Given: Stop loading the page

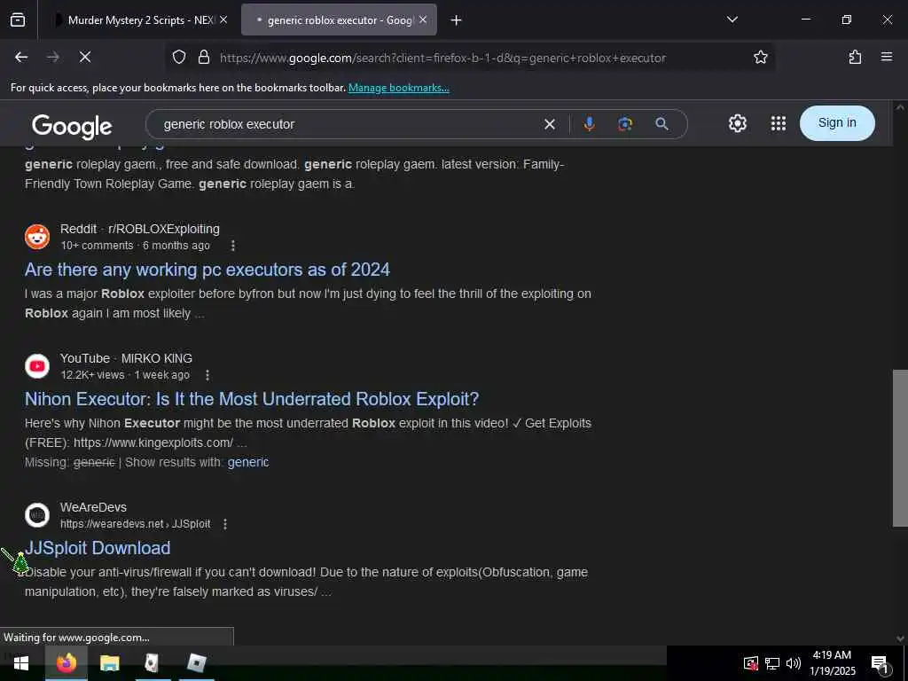Looking at the screenshot, I should pos(85,57).
